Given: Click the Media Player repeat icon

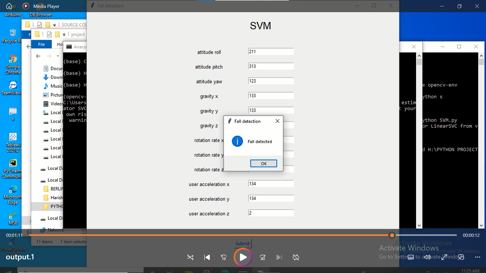Looking at the screenshot, I should tap(296, 257).
